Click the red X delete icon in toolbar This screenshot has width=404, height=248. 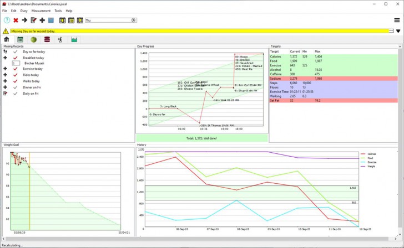(16, 20)
